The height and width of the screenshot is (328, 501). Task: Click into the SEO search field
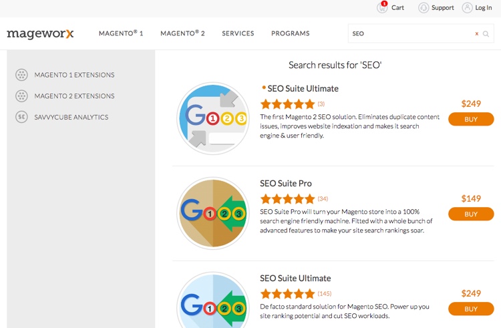tap(411, 33)
